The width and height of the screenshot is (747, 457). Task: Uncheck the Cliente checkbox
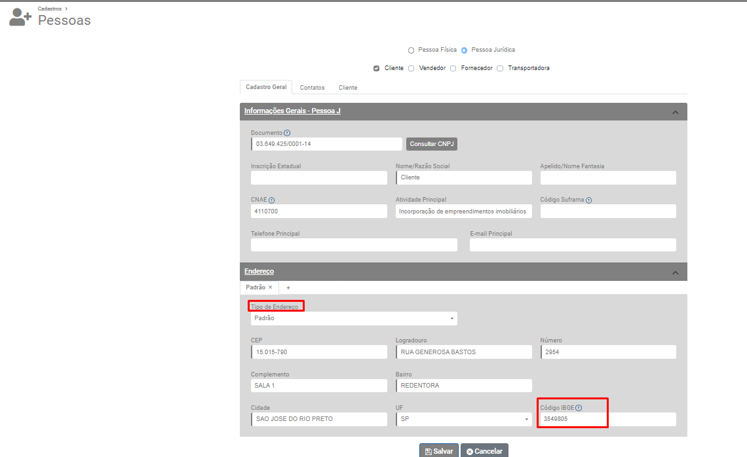(x=376, y=68)
